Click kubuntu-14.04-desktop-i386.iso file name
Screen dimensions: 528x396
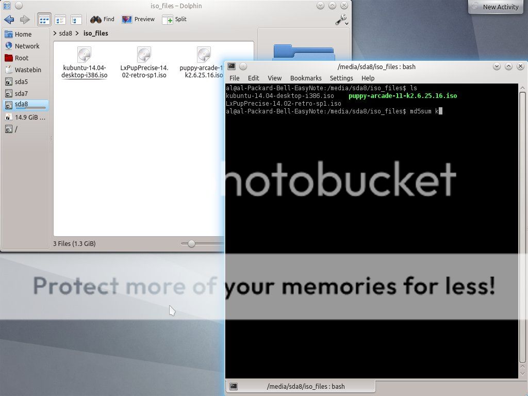(84, 71)
